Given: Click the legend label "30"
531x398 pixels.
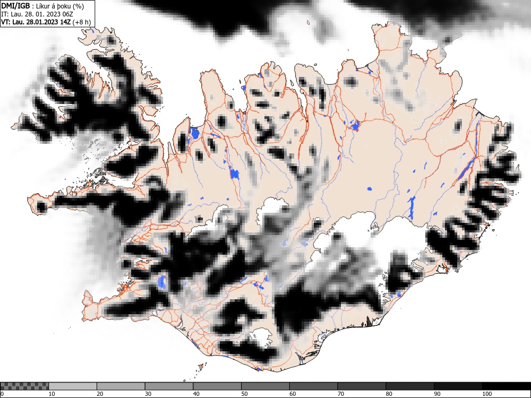Looking at the screenshot, I should (148, 394).
